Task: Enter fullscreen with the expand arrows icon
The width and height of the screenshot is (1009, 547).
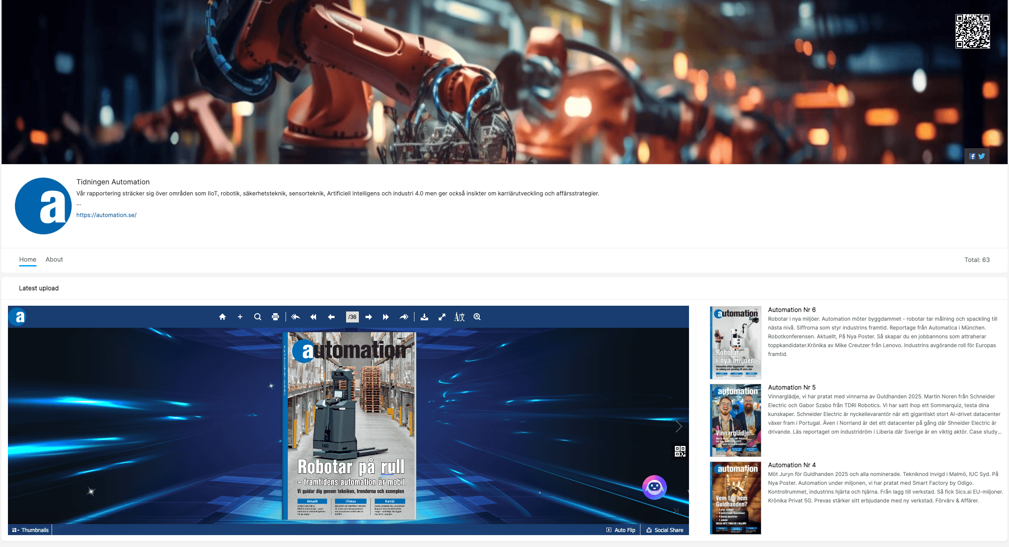Action: (x=442, y=317)
